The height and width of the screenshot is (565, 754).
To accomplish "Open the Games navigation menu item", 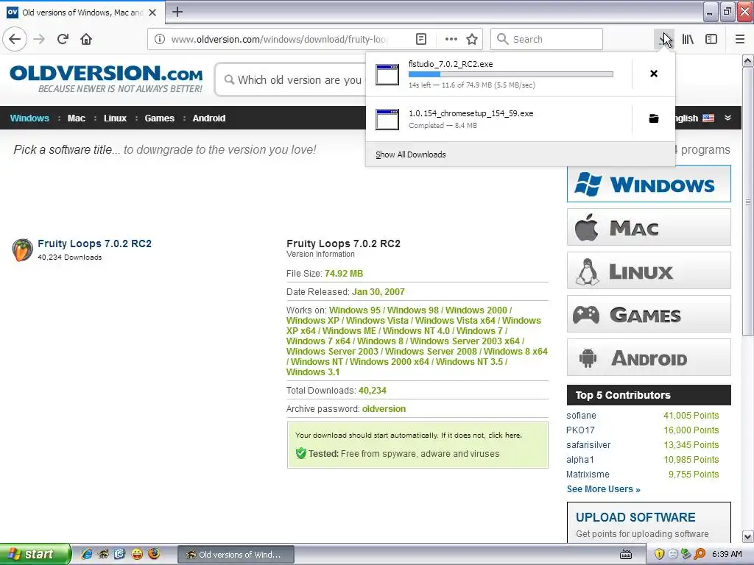I will pyautogui.click(x=159, y=118).
